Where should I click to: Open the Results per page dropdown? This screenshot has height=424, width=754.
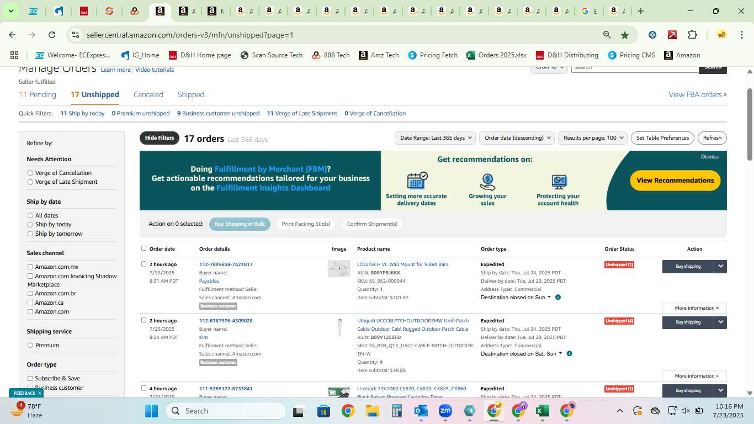[x=593, y=138]
